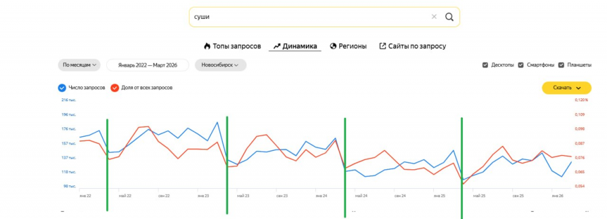
Task: Open the Скачать download dropdown
Action: tap(567, 88)
